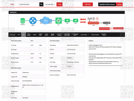134x101 pixels.
Task: Open the History Action tab
Action: (95, 35)
